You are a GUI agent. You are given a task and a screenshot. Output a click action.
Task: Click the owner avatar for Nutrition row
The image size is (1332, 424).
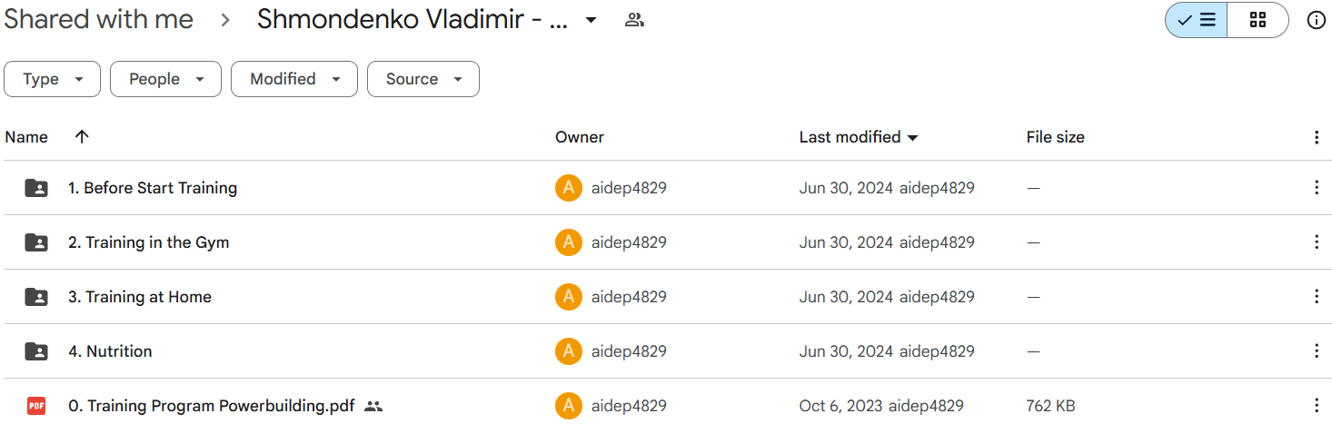click(x=568, y=351)
